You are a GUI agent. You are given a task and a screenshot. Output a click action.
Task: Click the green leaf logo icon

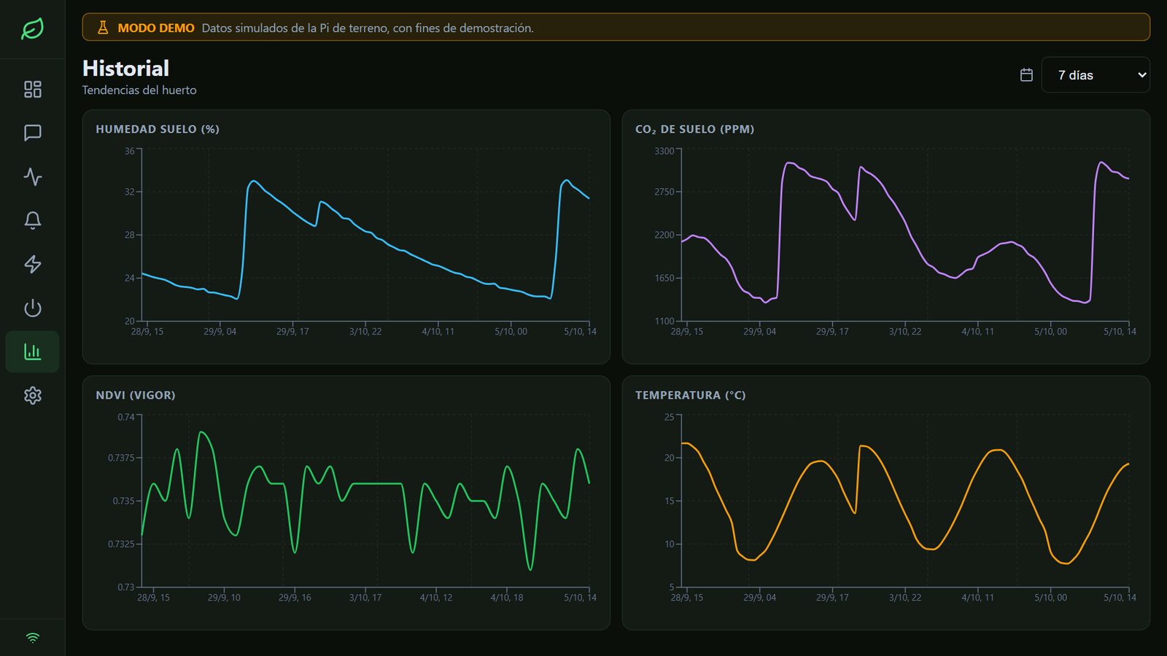click(32, 29)
